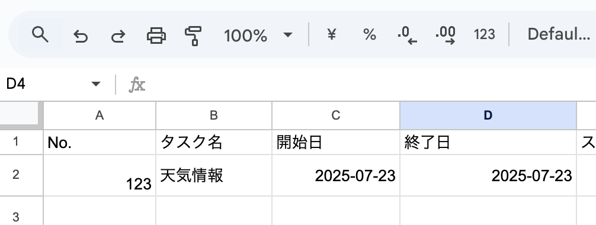
Task: Select column B header
Action: tap(214, 115)
